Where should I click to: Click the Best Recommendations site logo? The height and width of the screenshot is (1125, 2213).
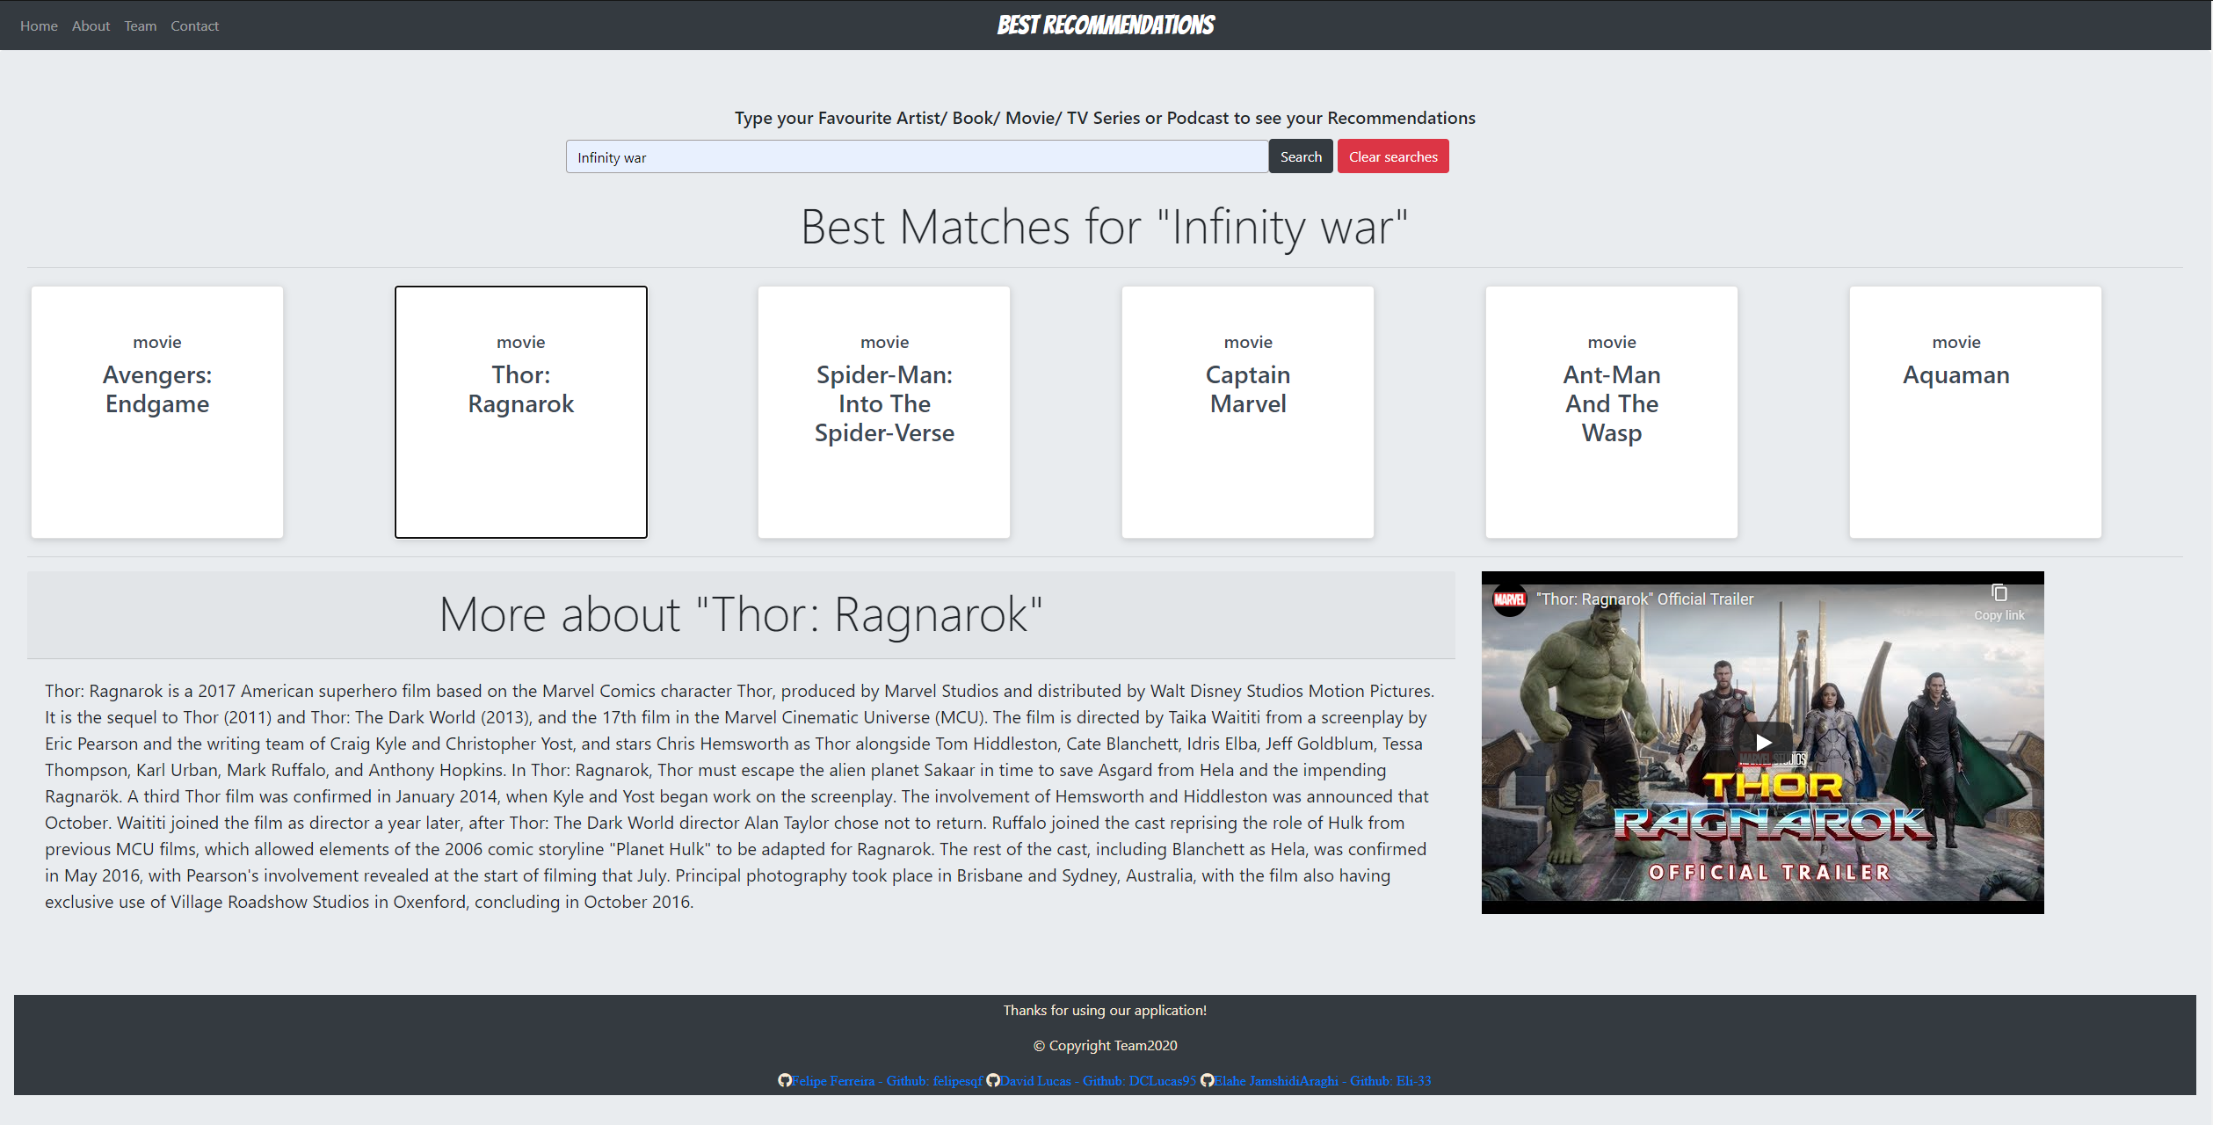pyautogui.click(x=1106, y=25)
